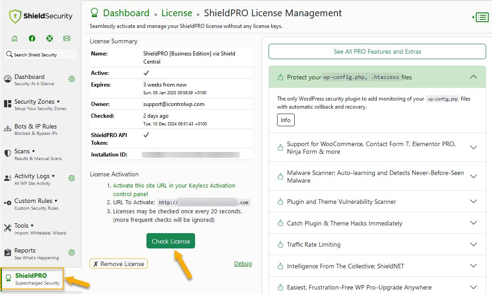Click ShieldPRO [Business Edition] license name
This screenshot has height=294, width=492.
(x=189, y=57)
